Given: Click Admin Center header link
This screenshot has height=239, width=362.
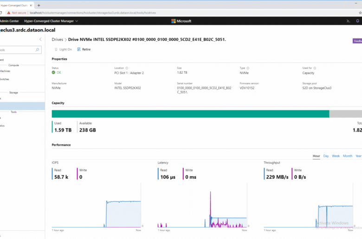Looking at the screenshot, I should (9, 21).
